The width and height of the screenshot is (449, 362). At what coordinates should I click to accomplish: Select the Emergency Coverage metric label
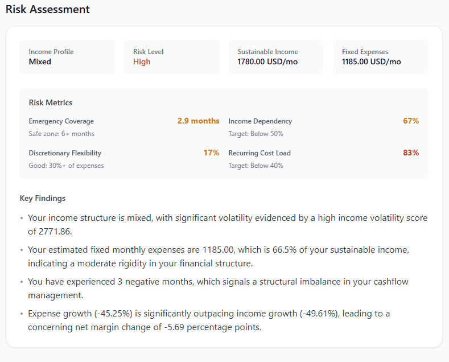point(61,121)
